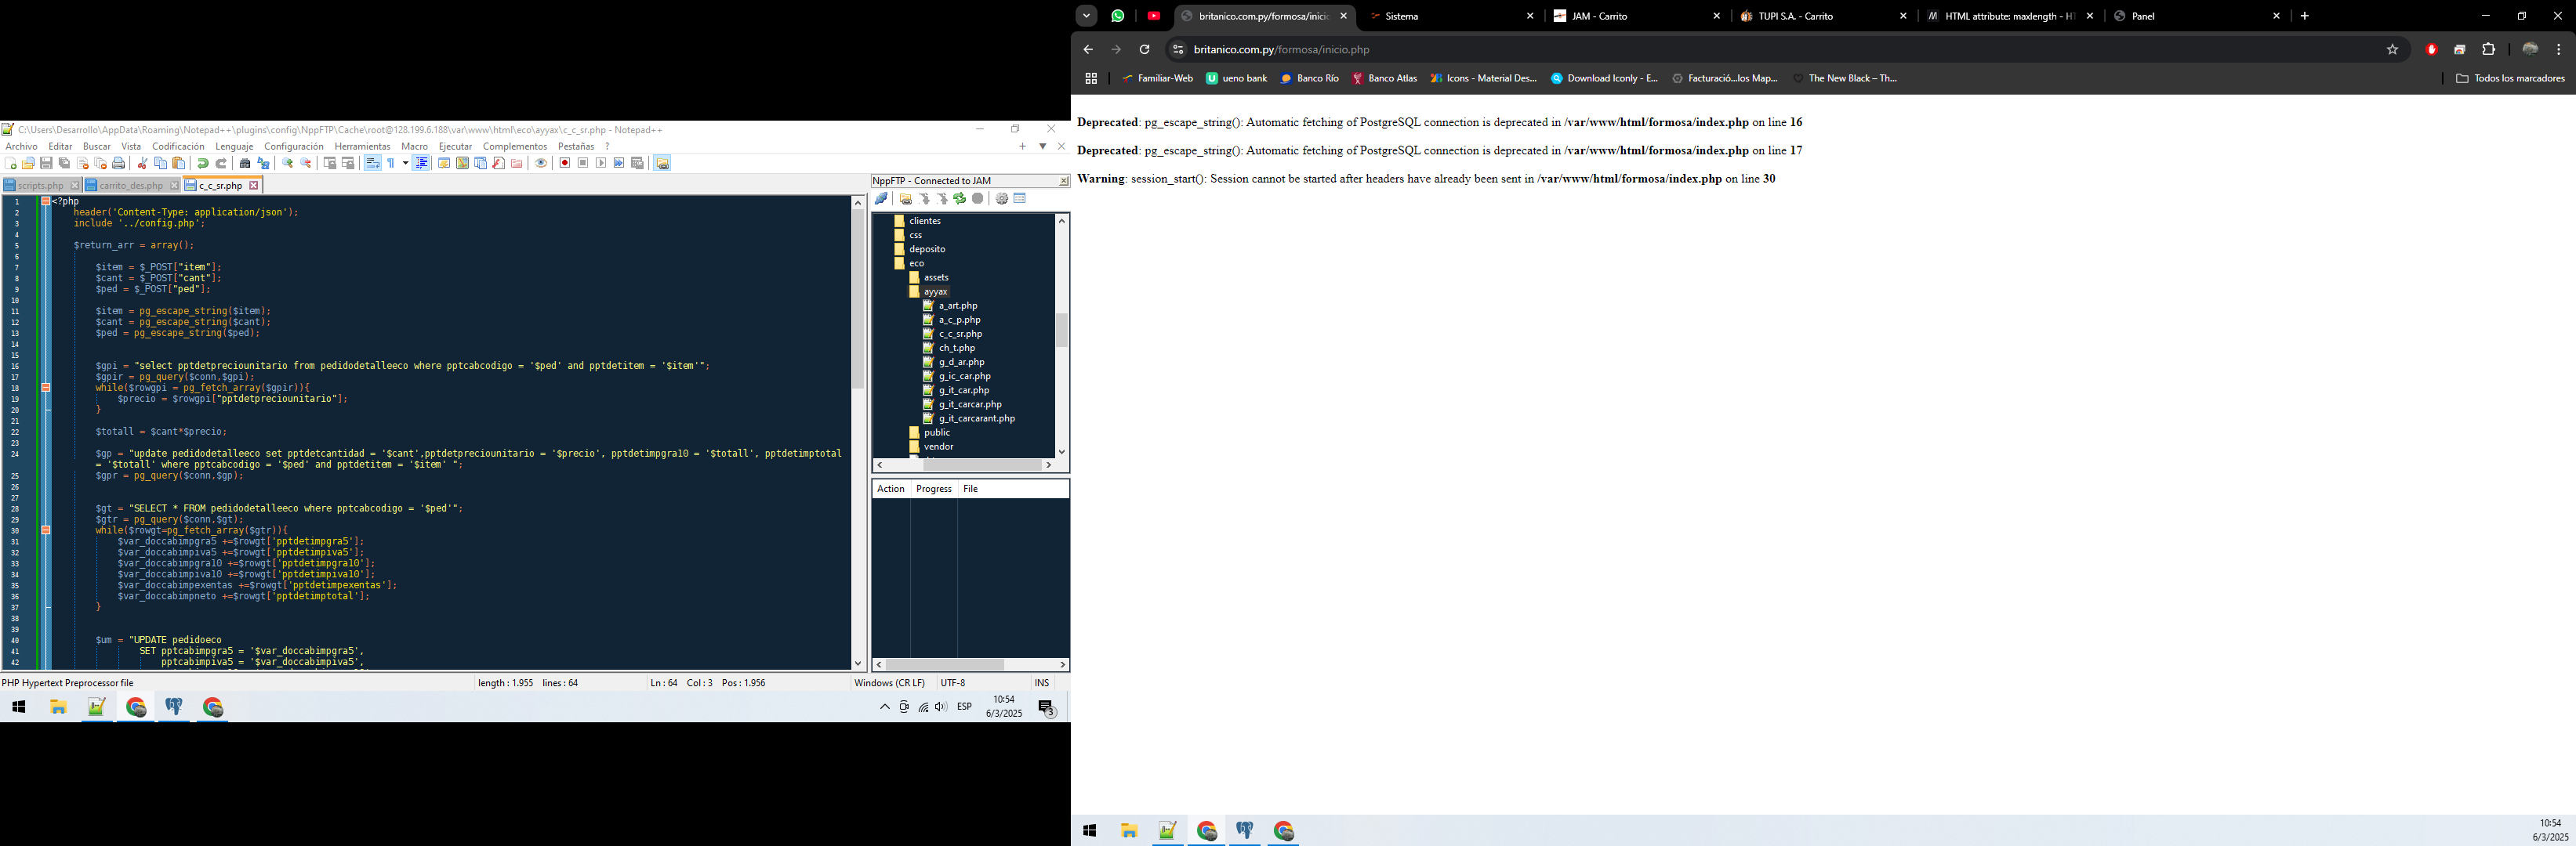Viewport: 2576px width, 846px height.
Task: Collapse the code fold at line 30
Action: 46,530
